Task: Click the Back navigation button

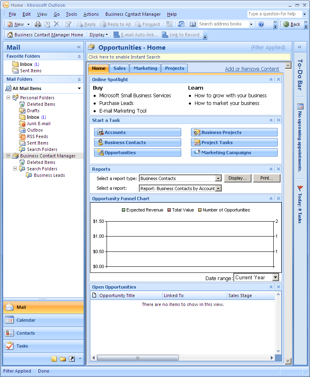Action: click(292, 24)
